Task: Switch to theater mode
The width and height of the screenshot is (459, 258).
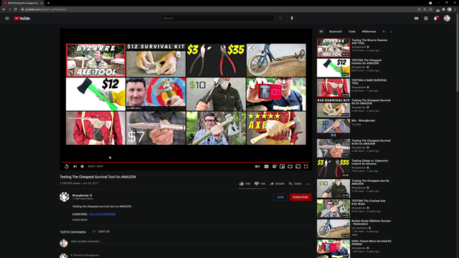Action: click(x=290, y=166)
